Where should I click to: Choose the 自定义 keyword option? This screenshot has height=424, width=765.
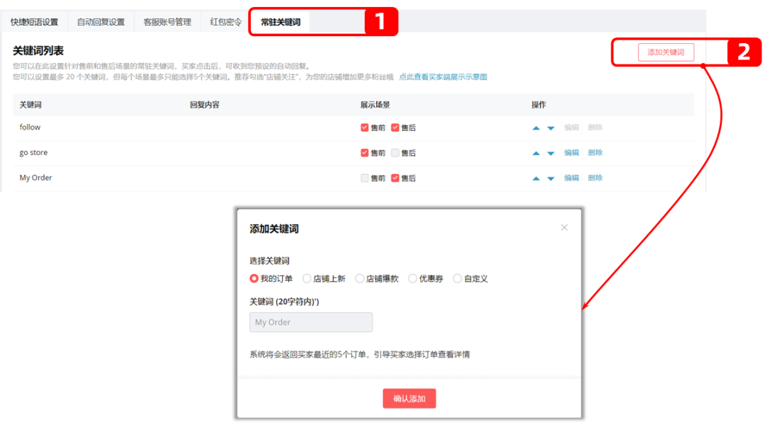tap(458, 278)
